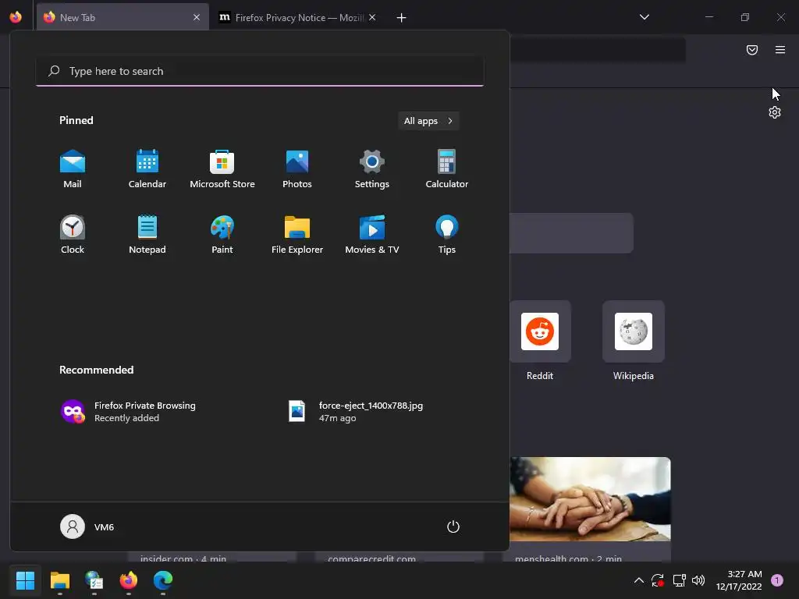
Task: Open the Mail app from Pinned
Action: coord(73,169)
